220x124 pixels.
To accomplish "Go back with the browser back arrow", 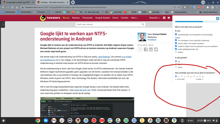I will point(3,7).
